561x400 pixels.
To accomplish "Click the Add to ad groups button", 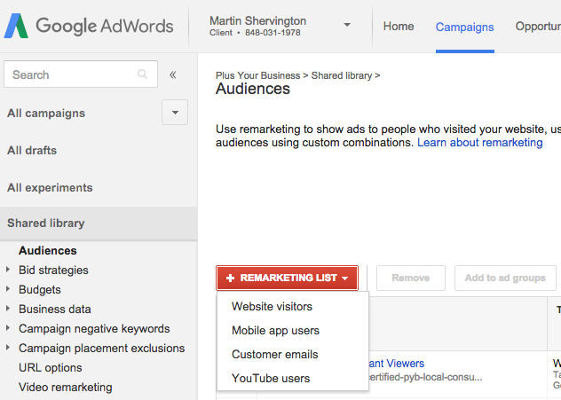I will pyautogui.click(x=505, y=278).
